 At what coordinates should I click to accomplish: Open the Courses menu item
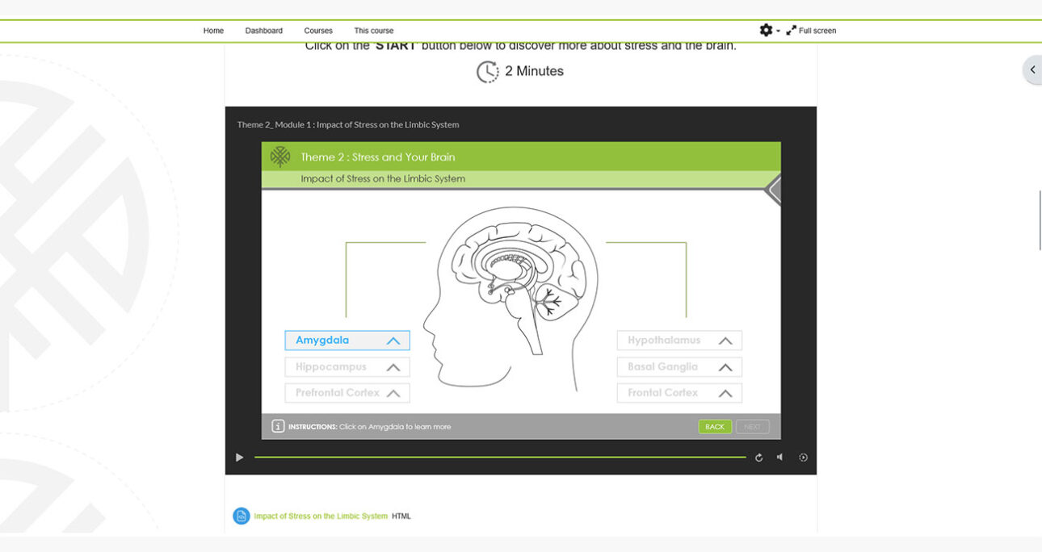point(317,30)
